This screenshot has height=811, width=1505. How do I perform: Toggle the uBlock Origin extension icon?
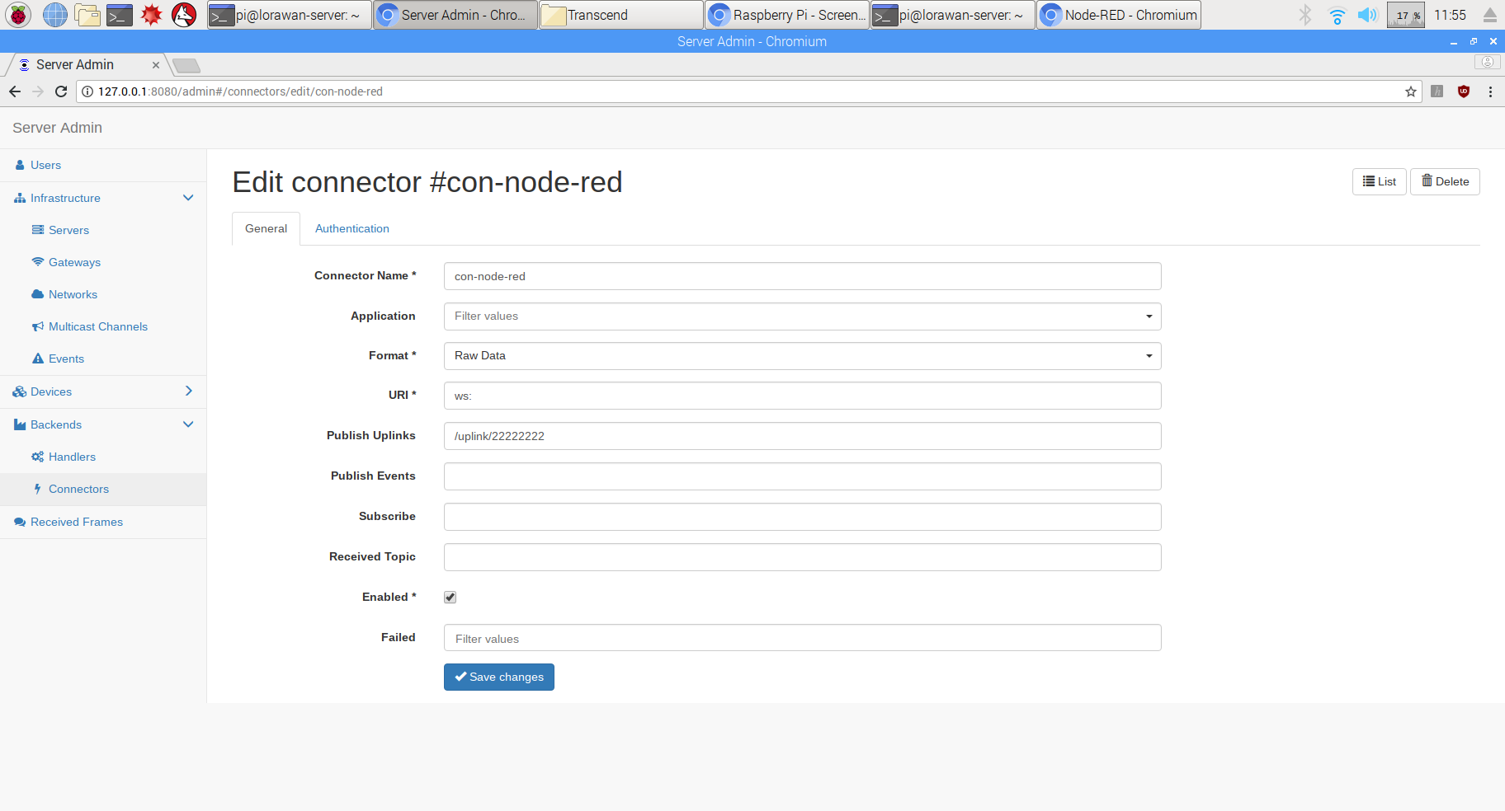pyautogui.click(x=1464, y=91)
